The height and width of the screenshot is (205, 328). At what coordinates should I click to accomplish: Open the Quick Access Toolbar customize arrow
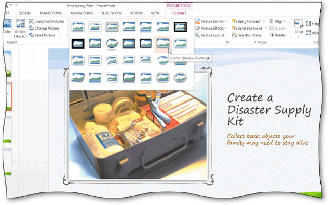click(x=17, y=5)
